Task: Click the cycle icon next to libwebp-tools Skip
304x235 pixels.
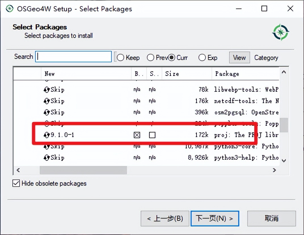Action: pos(47,90)
